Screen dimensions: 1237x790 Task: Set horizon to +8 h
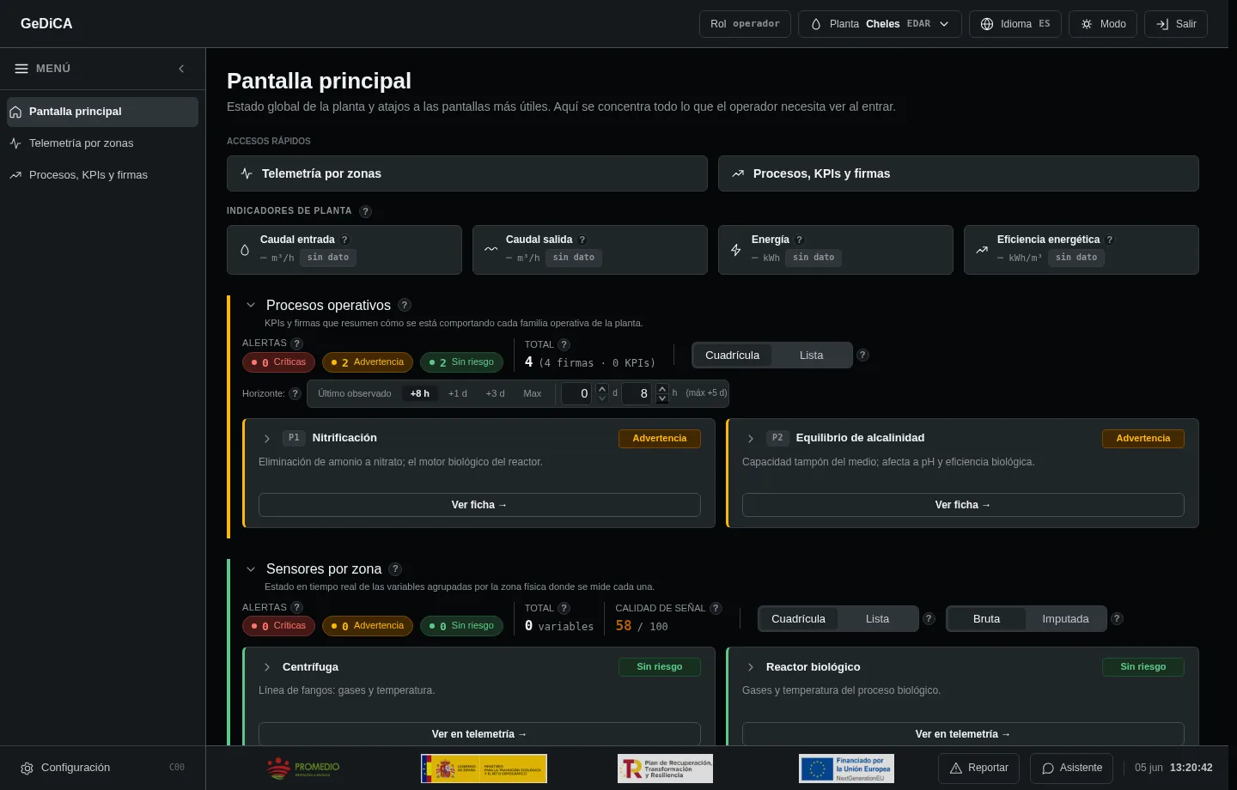tap(420, 393)
